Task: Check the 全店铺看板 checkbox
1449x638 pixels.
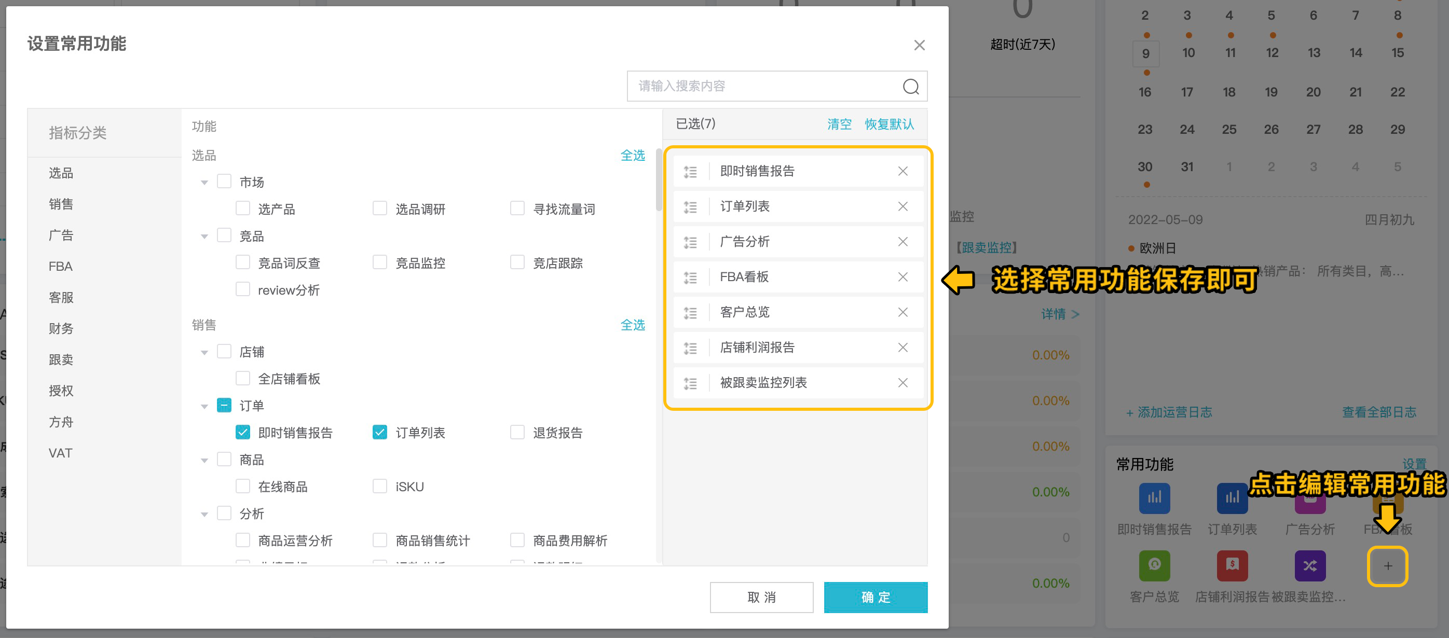Action: pos(242,378)
